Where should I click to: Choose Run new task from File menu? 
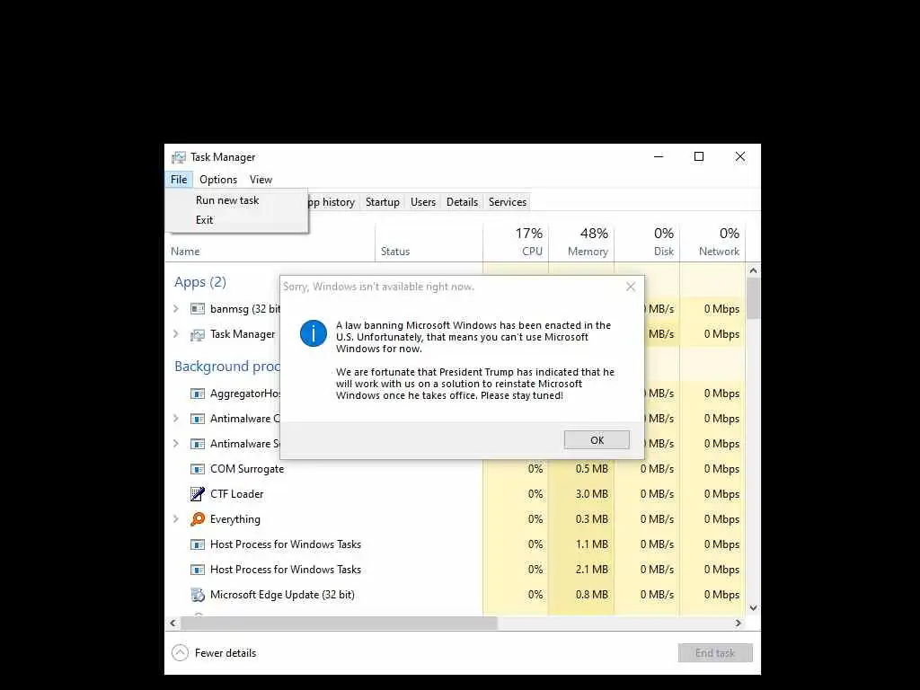(x=227, y=200)
